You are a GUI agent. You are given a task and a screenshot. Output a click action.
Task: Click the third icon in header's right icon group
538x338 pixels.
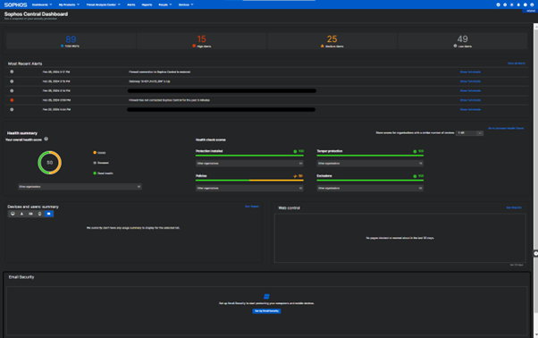[x=511, y=4]
